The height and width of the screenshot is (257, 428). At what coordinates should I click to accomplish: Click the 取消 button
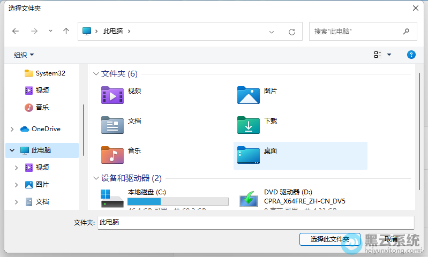coord(391,239)
